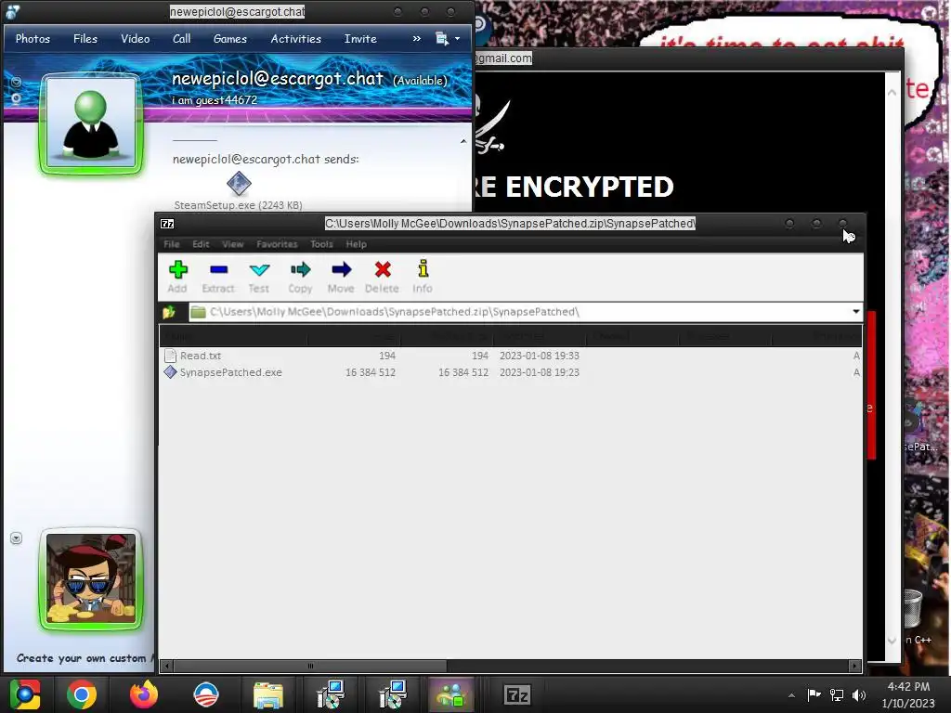
Task: Click the Move icon in 7-Zip toolbar
Action: tap(342, 269)
